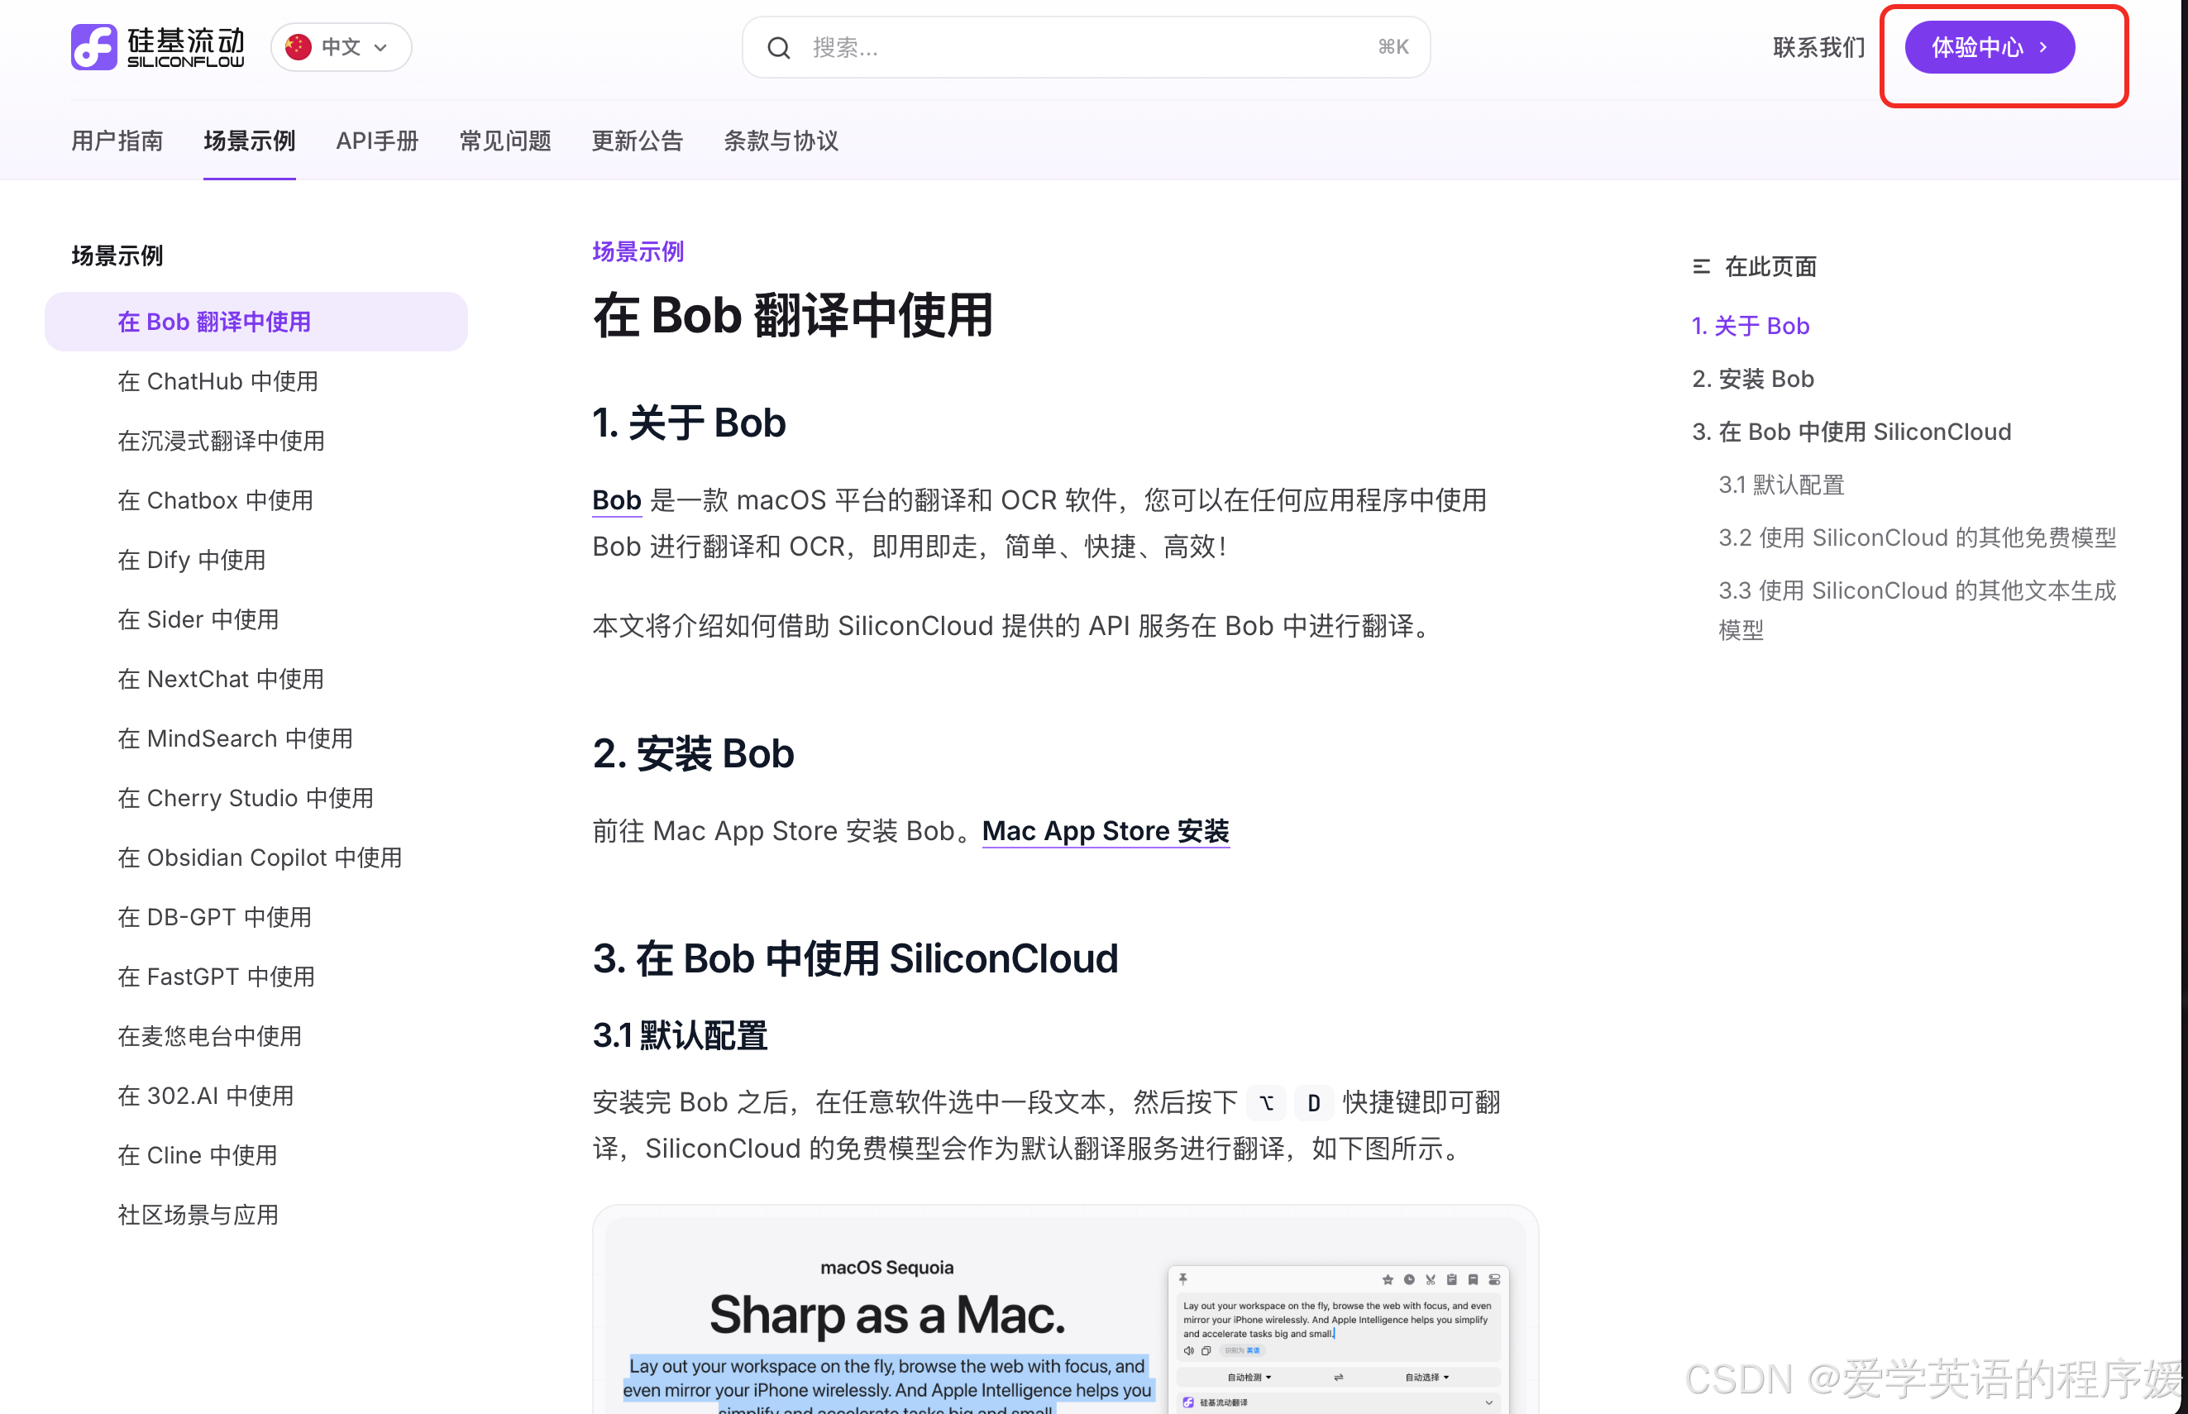2188x1414 pixels.
Task: Open the 体验中心 button
Action: point(1989,48)
